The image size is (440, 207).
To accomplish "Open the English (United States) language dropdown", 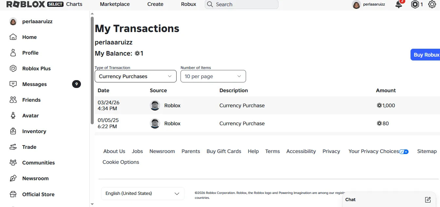I will point(143,193).
